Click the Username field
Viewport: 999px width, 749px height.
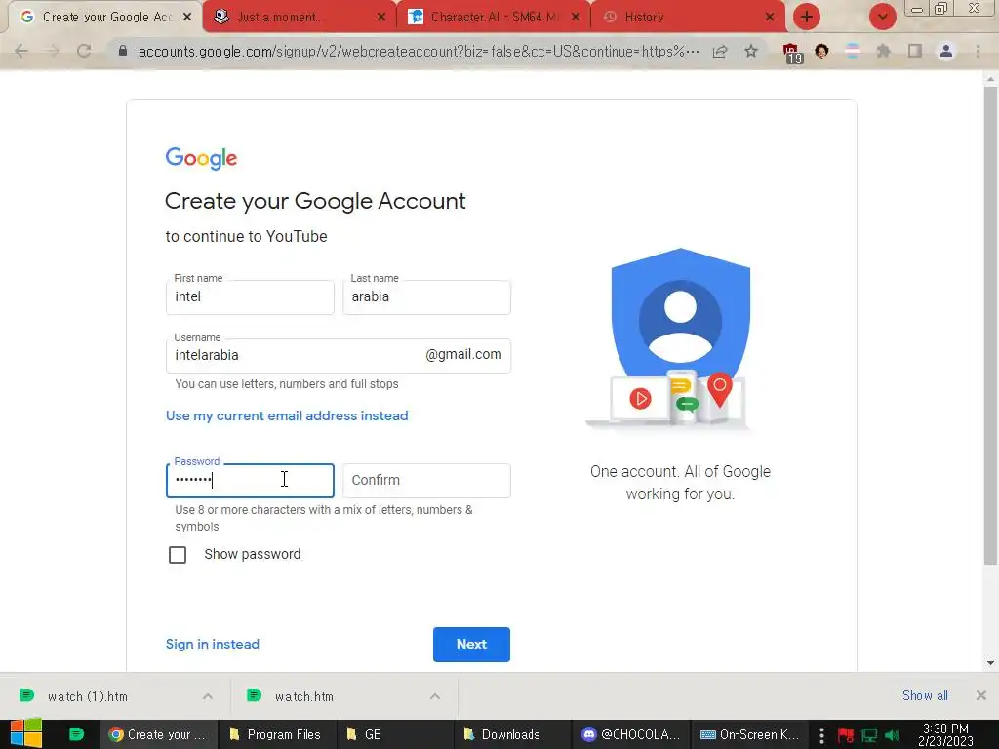click(x=339, y=355)
